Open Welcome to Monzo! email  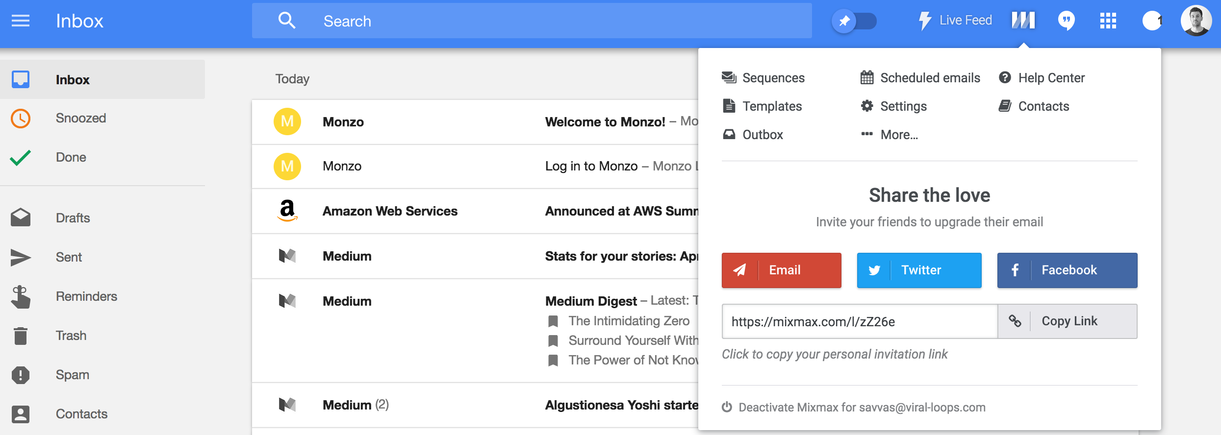pos(475,122)
